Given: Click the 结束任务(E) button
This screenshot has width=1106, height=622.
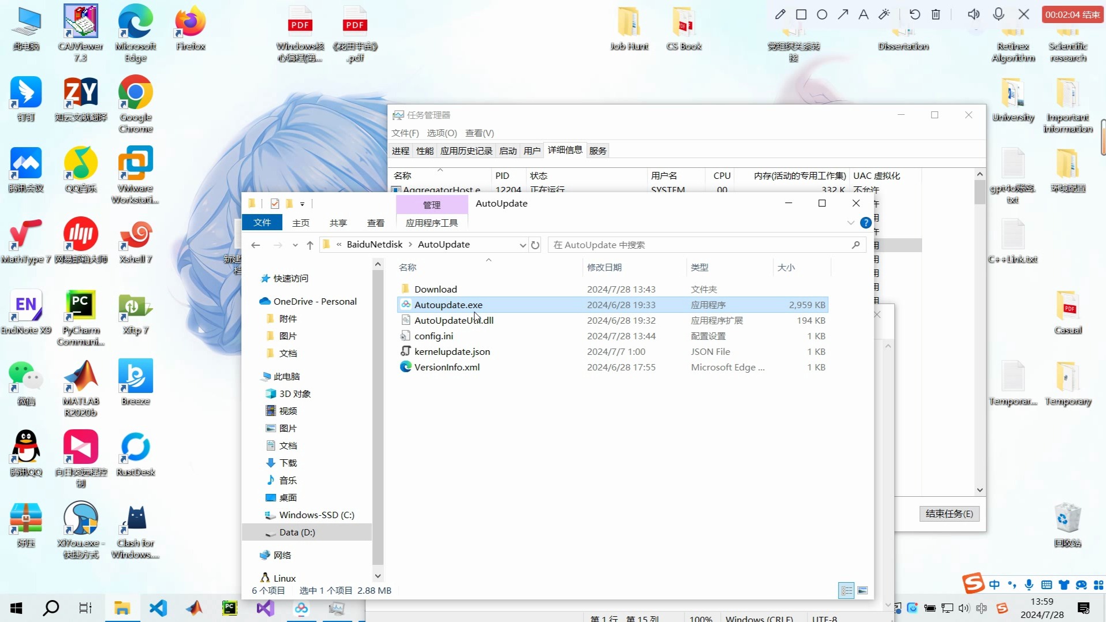Looking at the screenshot, I should (950, 514).
